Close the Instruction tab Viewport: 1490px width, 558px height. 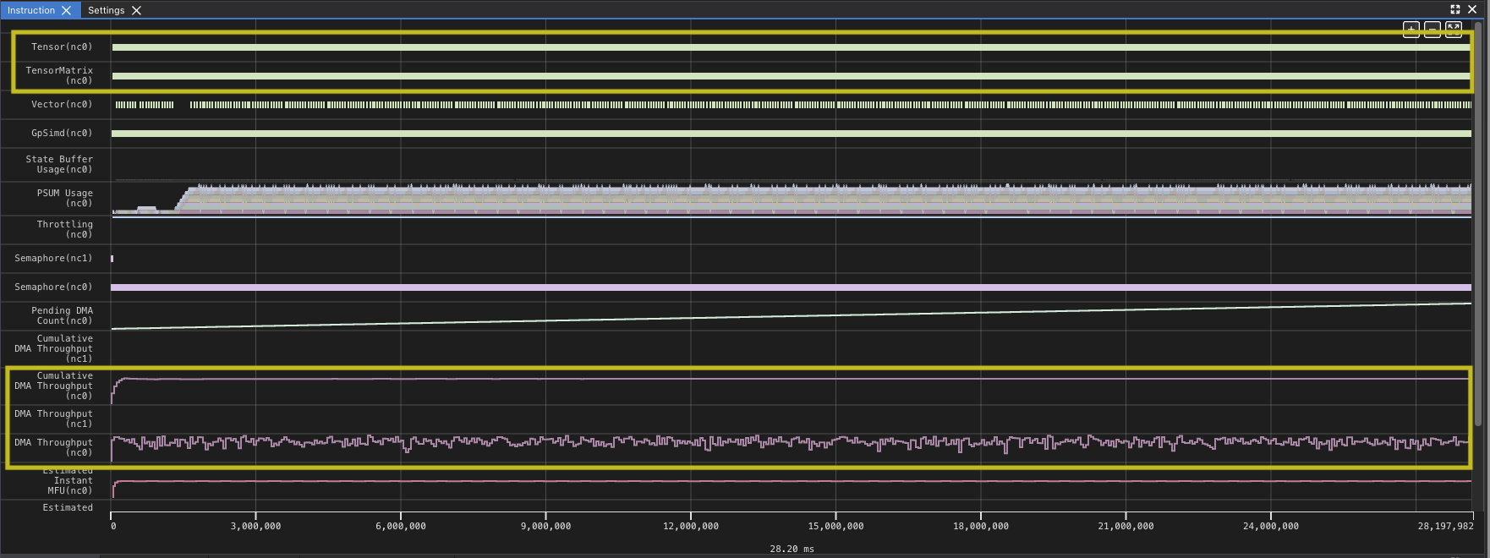[x=67, y=10]
